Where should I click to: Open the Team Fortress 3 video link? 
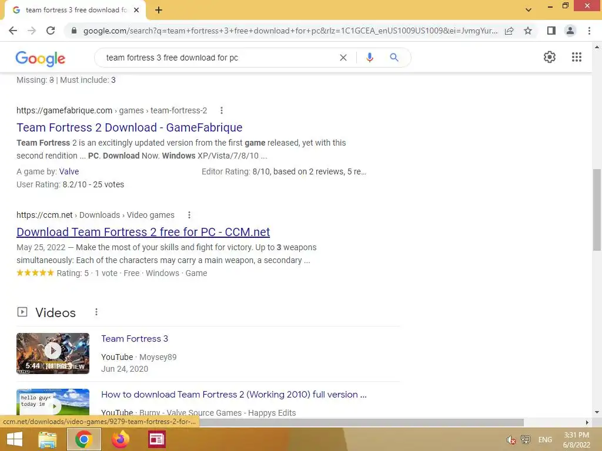(x=135, y=339)
